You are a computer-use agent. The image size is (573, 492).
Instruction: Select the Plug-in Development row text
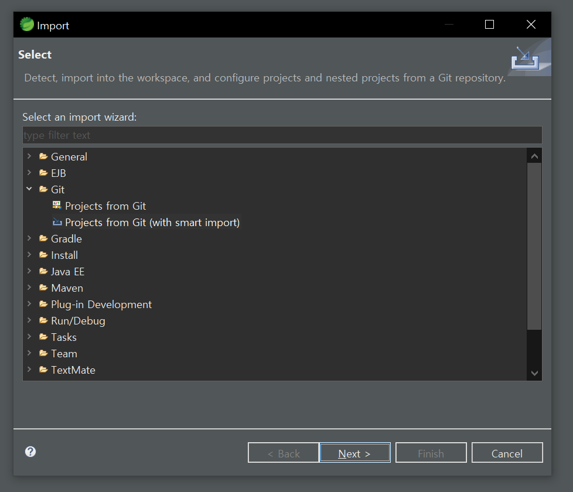[101, 305]
